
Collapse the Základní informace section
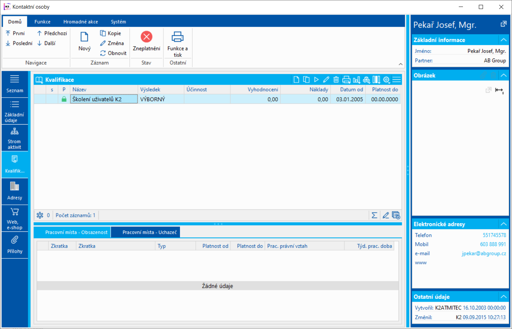coord(504,40)
